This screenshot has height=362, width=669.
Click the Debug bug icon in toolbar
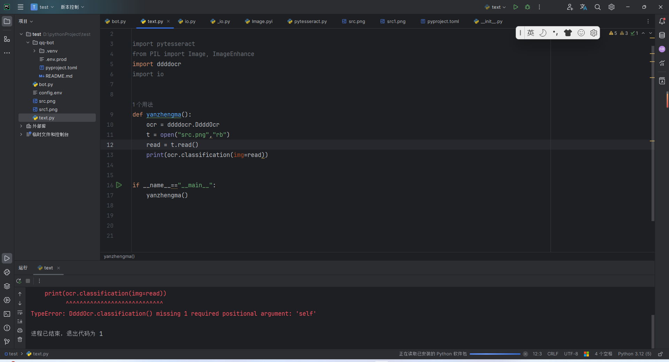click(x=528, y=7)
